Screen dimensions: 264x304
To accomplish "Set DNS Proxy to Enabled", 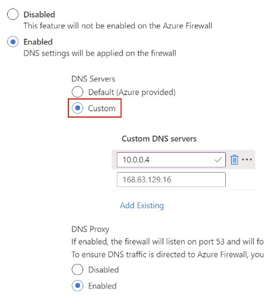I will [77, 286].
